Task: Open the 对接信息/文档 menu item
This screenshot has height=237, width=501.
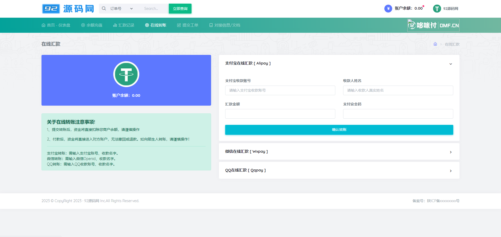Action: point(225,25)
